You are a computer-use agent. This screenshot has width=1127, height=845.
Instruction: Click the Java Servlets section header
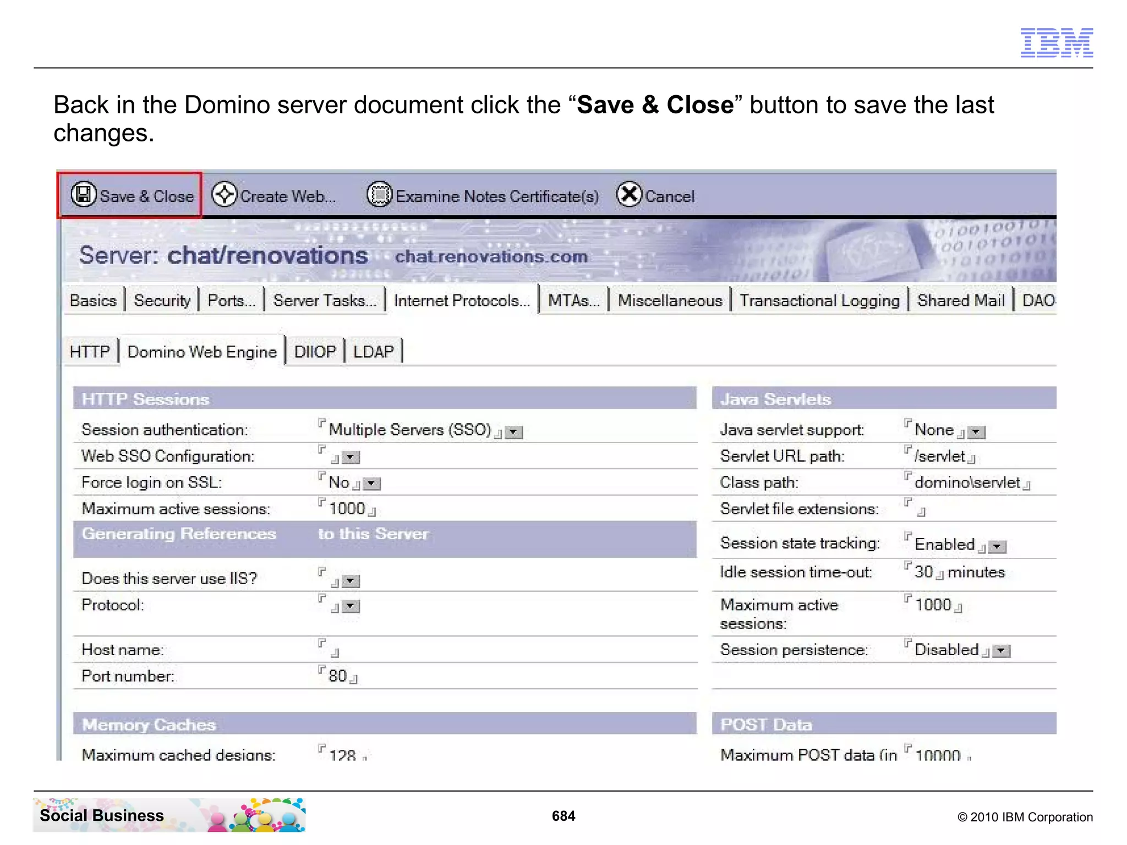(884, 398)
